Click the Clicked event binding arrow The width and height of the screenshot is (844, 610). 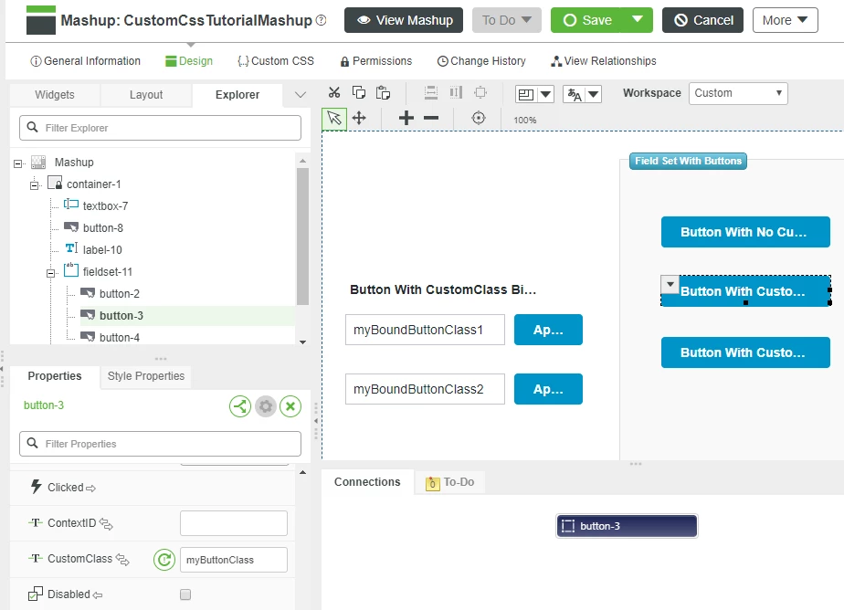tap(91, 489)
